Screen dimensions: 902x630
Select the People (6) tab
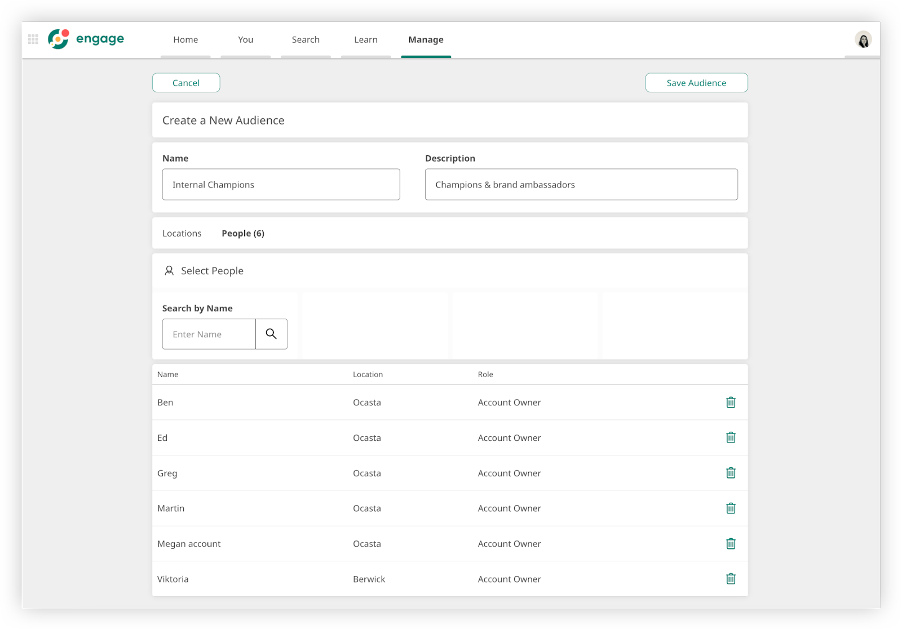point(243,233)
